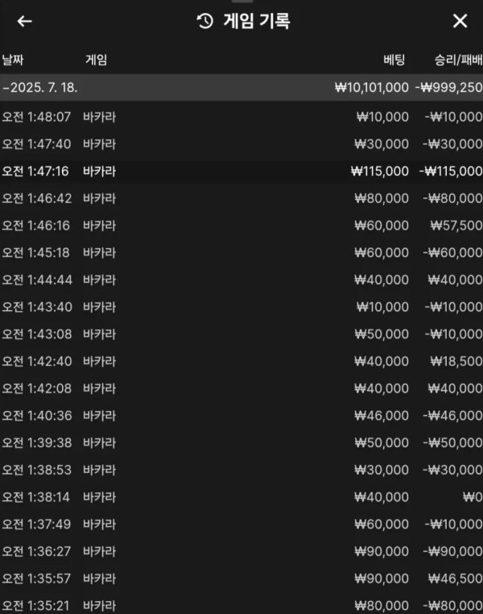
Task: Open the 오전 1:46:16 row winning ₩57,500
Action: 242,226
